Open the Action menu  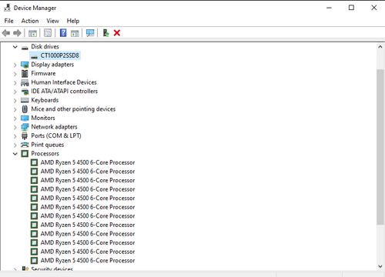pyautogui.click(x=30, y=21)
